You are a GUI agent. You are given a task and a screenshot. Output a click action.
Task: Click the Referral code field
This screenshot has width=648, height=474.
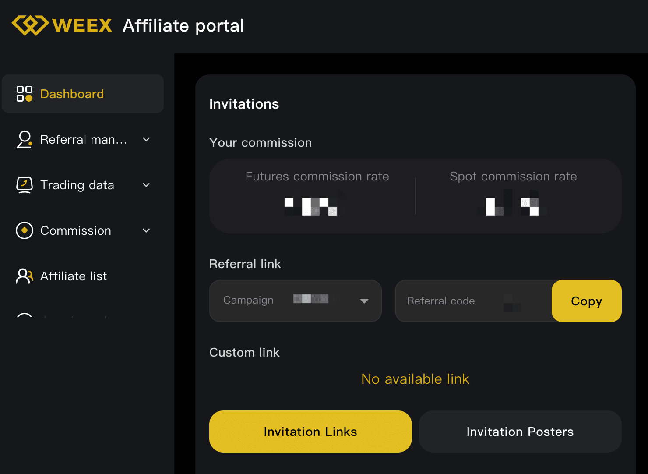click(x=473, y=301)
